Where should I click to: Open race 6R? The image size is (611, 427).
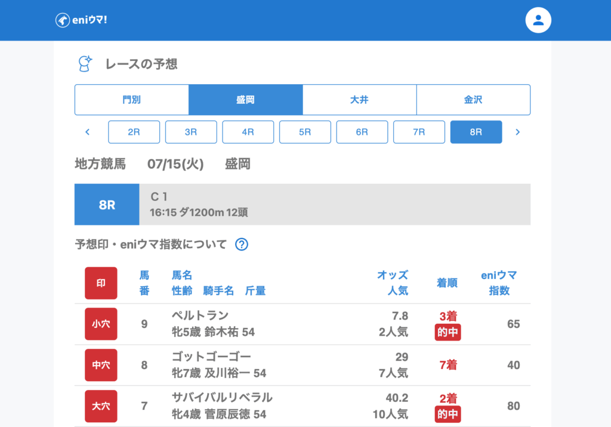(362, 132)
